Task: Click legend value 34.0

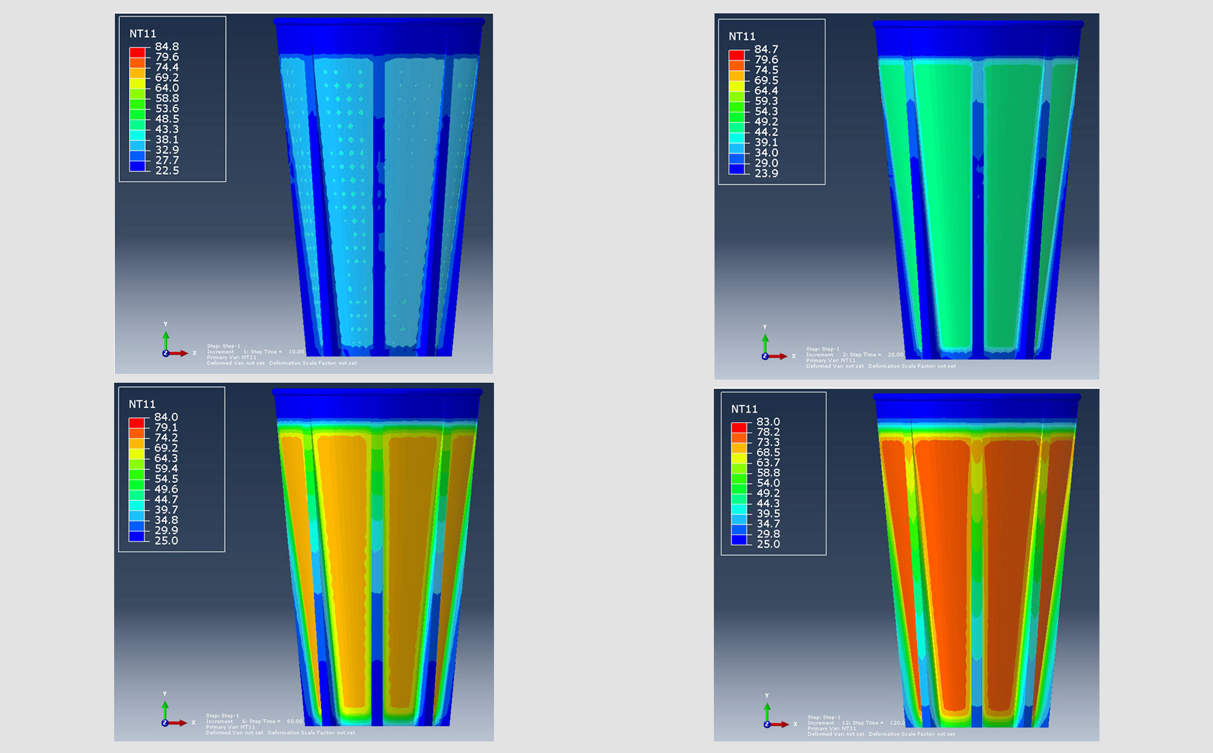Action: pyautogui.click(x=767, y=152)
